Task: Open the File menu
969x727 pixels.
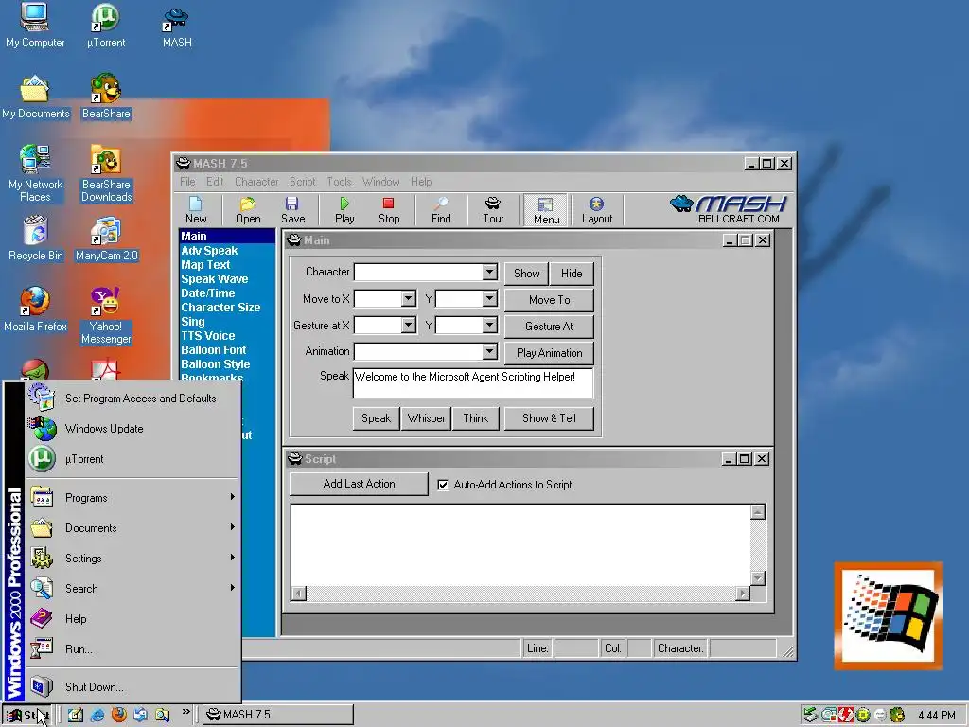Action: tap(187, 182)
